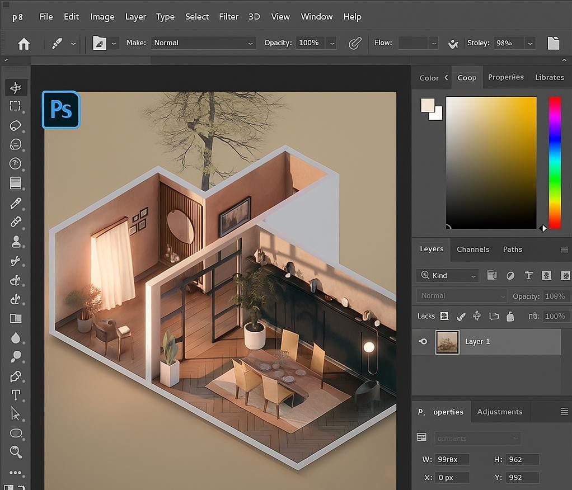This screenshot has height=490, width=572.
Task: Select the Move tool in toolbar
Action: [x=16, y=87]
